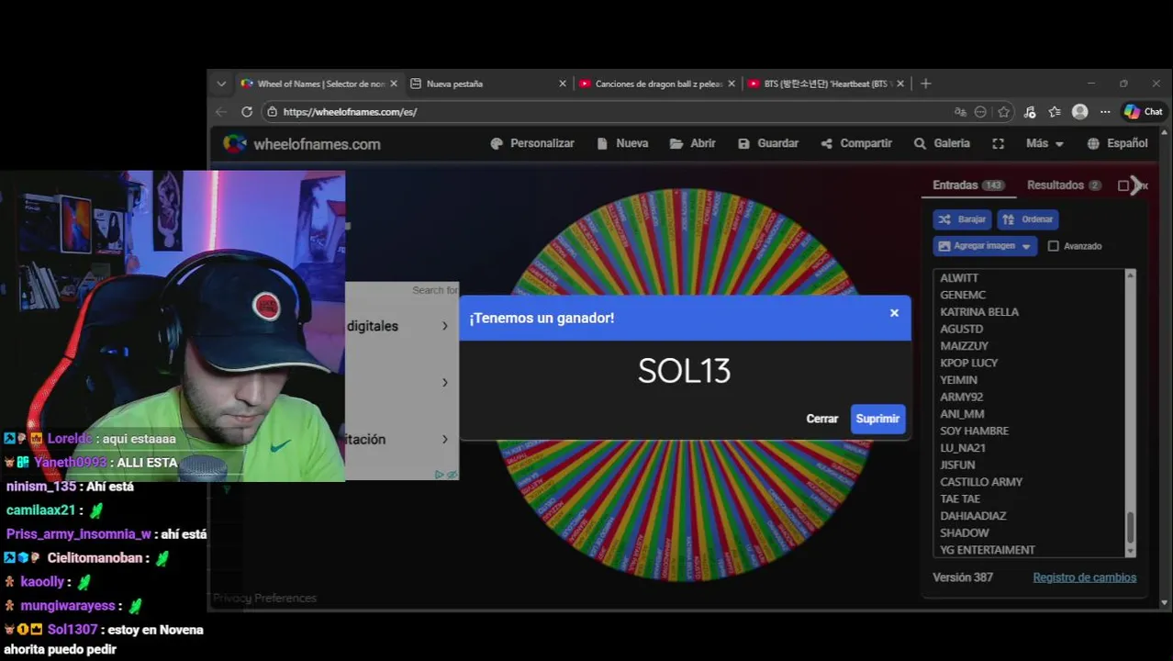1173x661 pixels.
Task: Close the Nueva pestaña browser tab
Action: tap(563, 84)
